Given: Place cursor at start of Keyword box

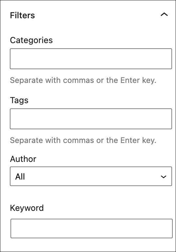Looking at the screenshot, I should coord(14,228).
